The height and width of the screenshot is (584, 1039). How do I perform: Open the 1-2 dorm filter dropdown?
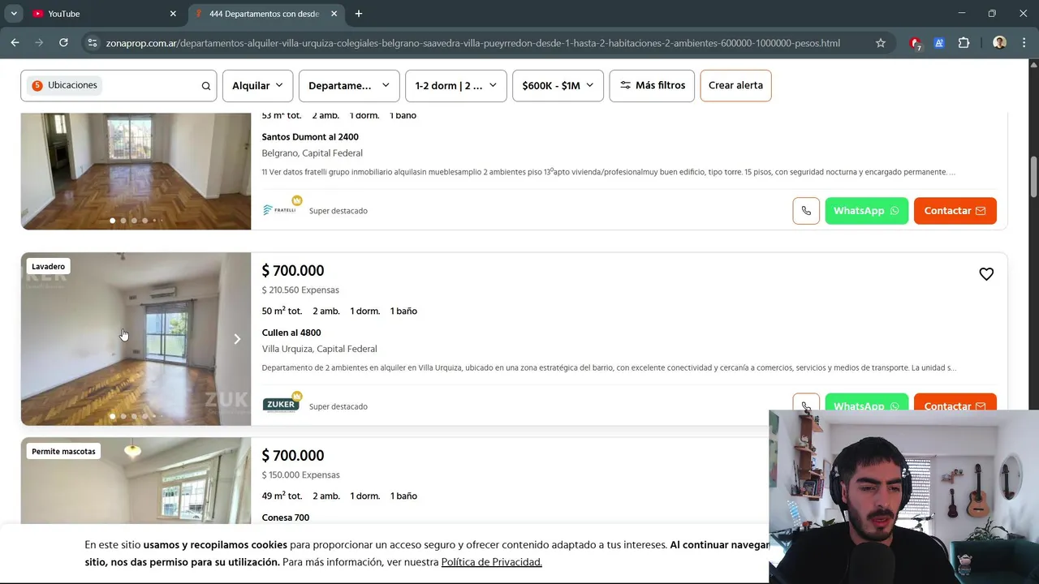point(456,85)
